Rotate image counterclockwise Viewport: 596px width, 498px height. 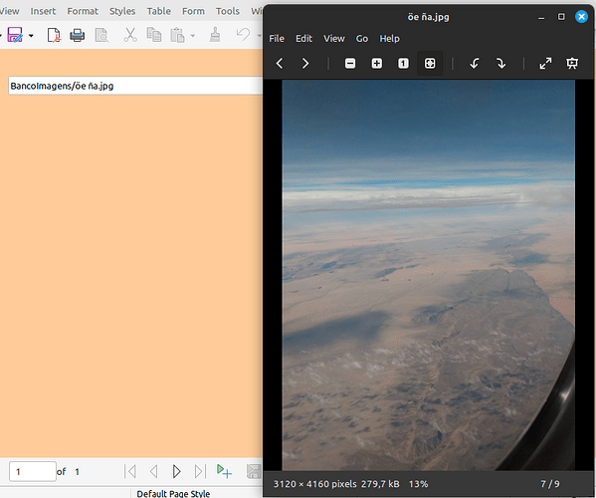point(474,63)
